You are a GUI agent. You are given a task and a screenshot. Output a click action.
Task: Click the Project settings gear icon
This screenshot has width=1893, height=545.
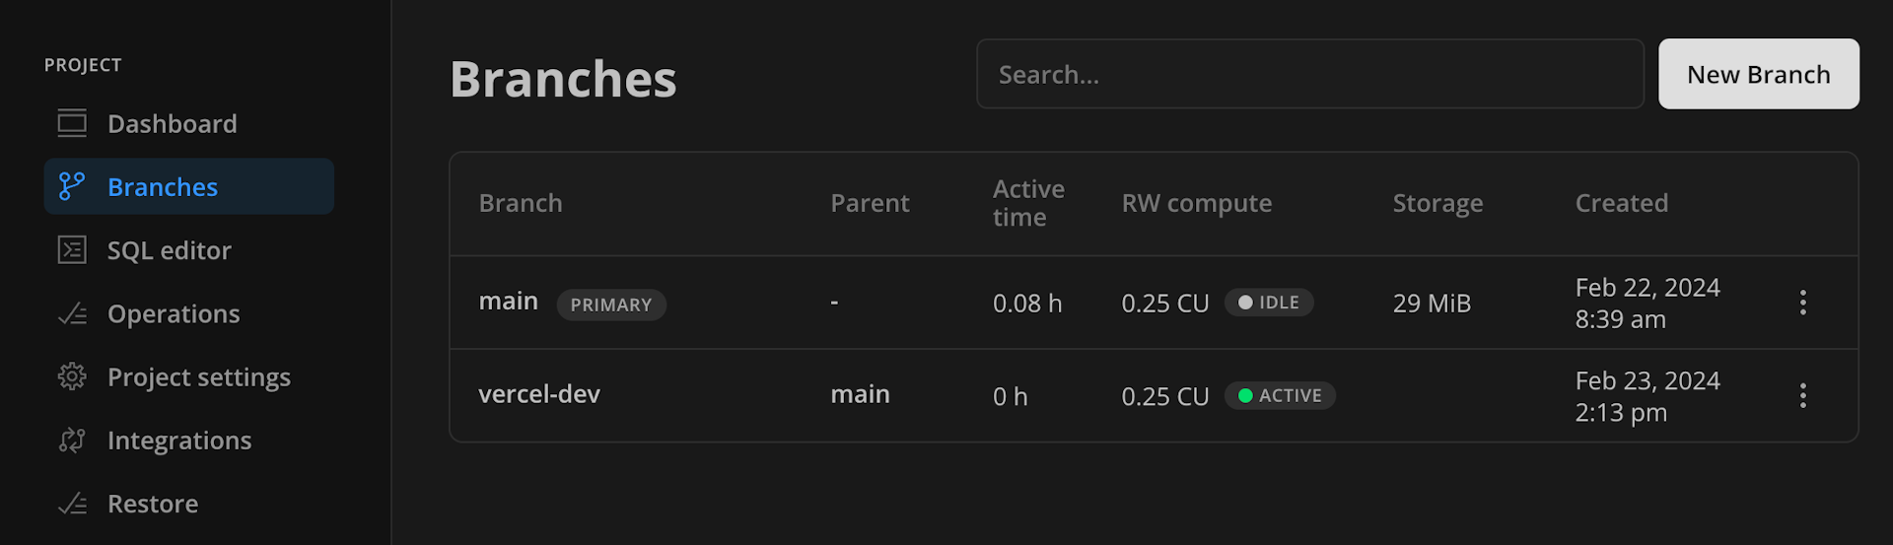click(72, 376)
